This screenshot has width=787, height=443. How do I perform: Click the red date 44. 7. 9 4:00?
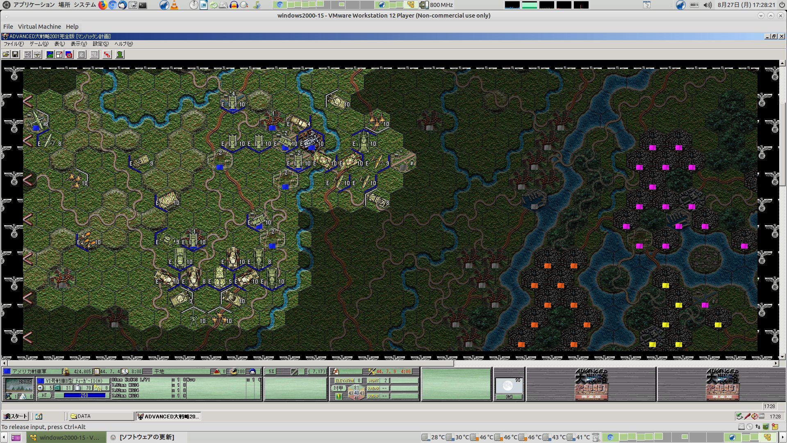[x=393, y=372]
